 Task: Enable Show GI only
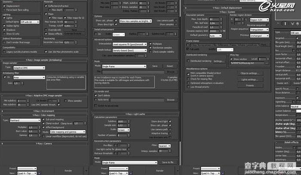(4, 34)
